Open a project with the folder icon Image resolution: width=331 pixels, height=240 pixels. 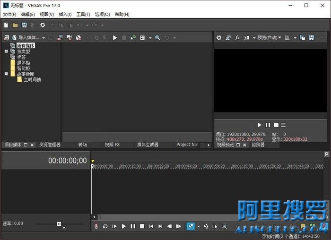tap(15, 25)
